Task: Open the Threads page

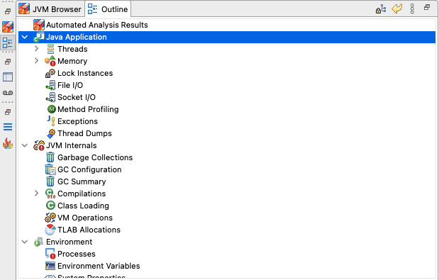Action: (x=72, y=49)
